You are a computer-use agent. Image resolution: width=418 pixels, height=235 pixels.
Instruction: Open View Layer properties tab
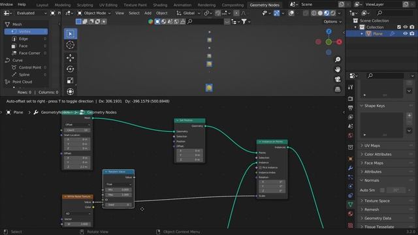pos(351,117)
